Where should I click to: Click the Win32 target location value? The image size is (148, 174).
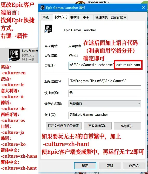[73, 55]
